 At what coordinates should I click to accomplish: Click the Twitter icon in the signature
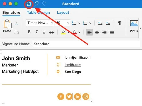[x=69, y=97]
